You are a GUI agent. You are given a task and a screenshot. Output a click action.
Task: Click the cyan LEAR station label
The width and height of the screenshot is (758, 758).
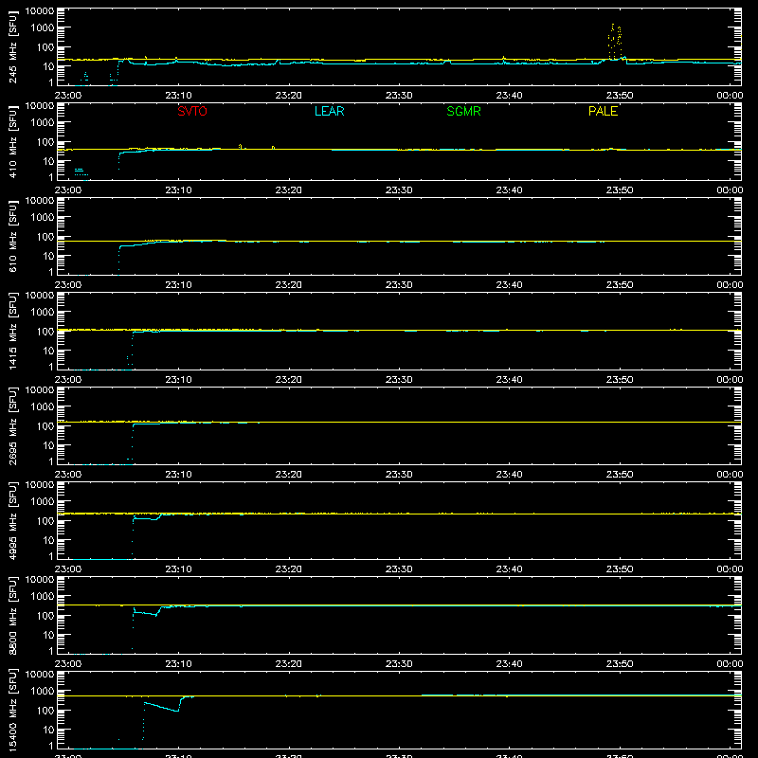pos(329,111)
